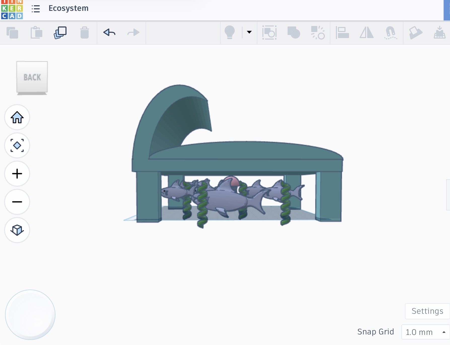Screen dimensions: 450x345
Task: Zoom out with the minus button
Action: click(x=17, y=202)
